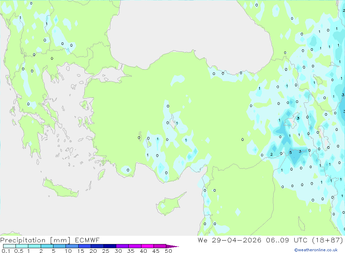Pick the 15–20 mm legend swatch

[x=85, y=246]
